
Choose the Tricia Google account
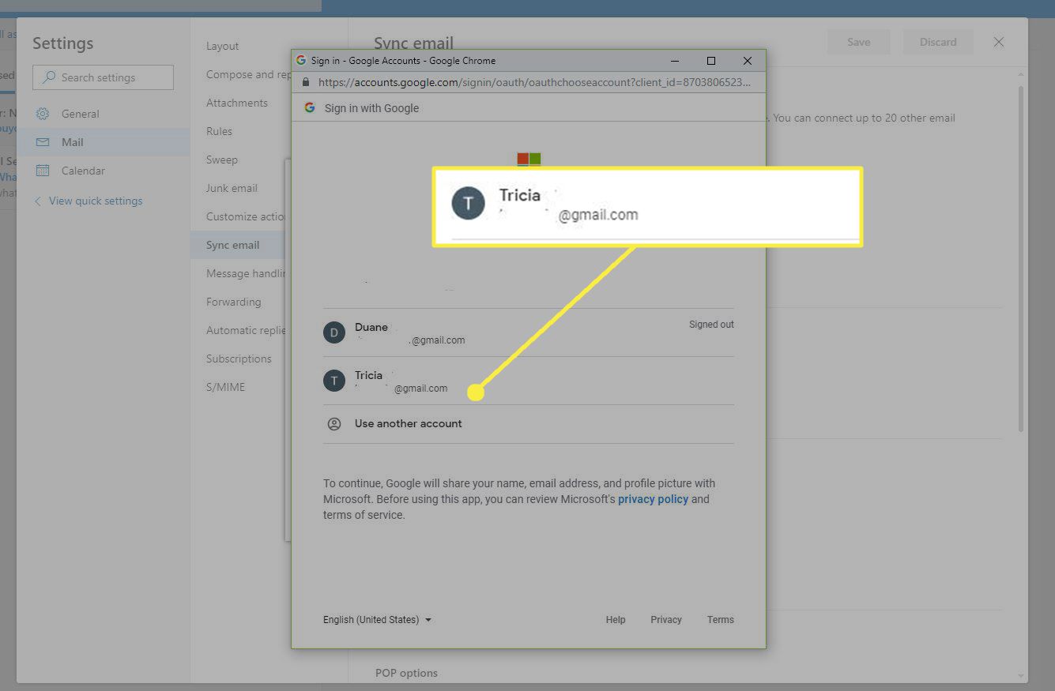(x=528, y=381)
